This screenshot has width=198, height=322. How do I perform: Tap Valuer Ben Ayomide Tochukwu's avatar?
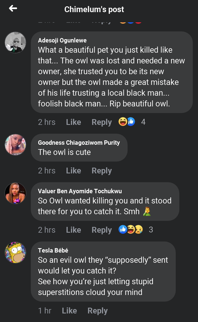tap(15, 193)
